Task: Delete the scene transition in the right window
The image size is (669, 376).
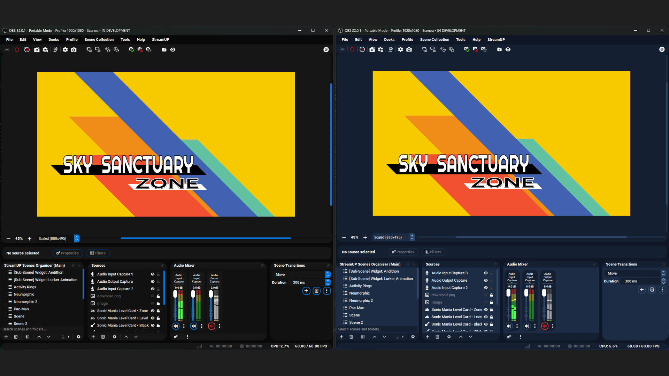Action: click(x=652, y=290)
